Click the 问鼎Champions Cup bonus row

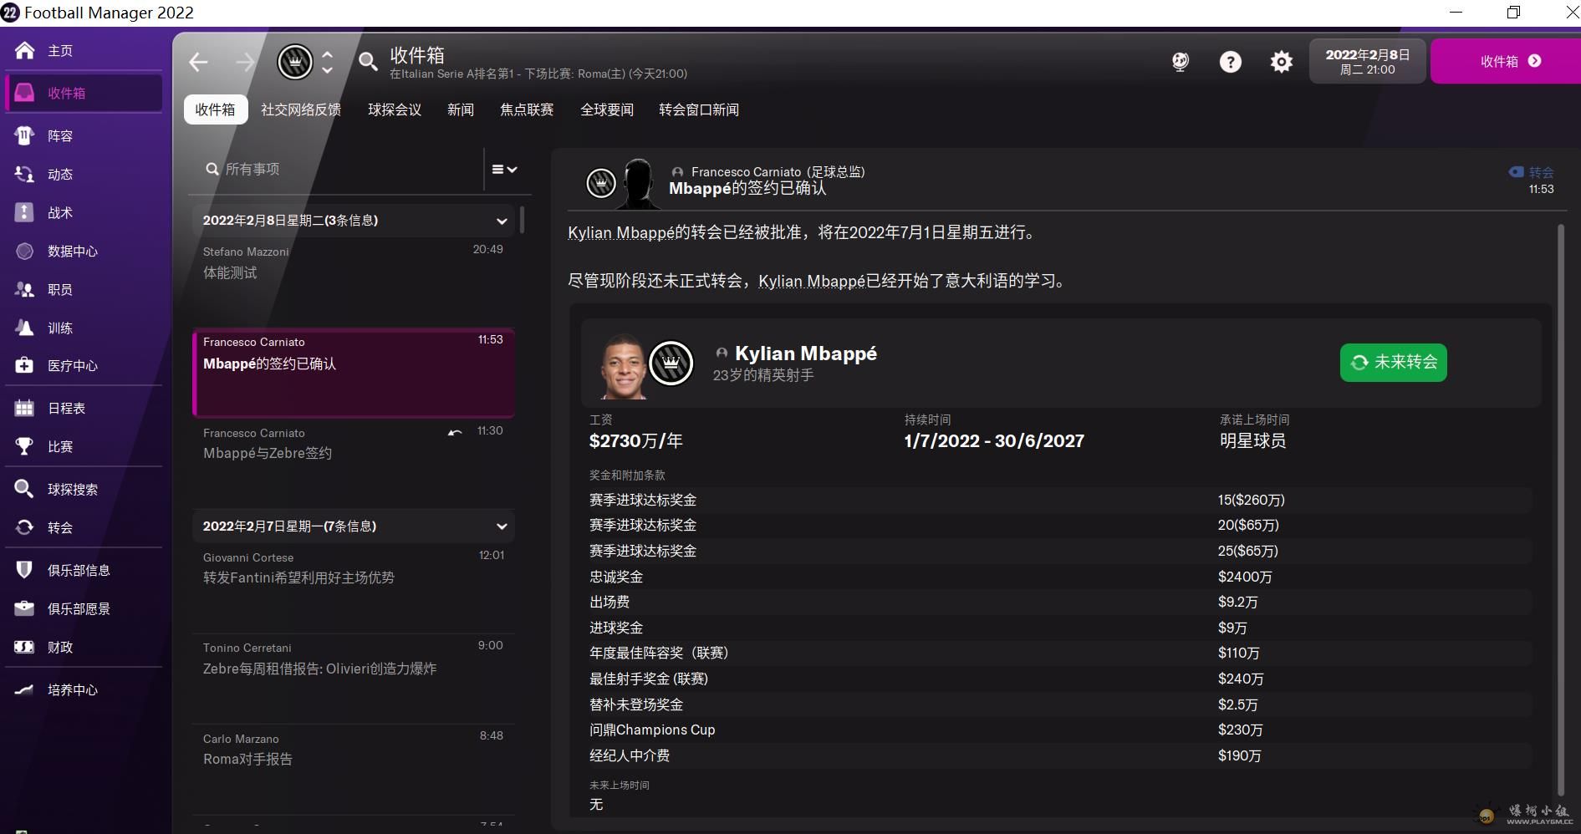click(x=1058, y=730)
